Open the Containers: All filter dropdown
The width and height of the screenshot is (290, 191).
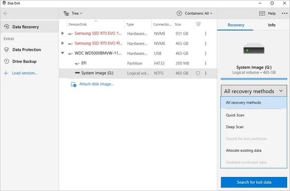tap(195, 13)
